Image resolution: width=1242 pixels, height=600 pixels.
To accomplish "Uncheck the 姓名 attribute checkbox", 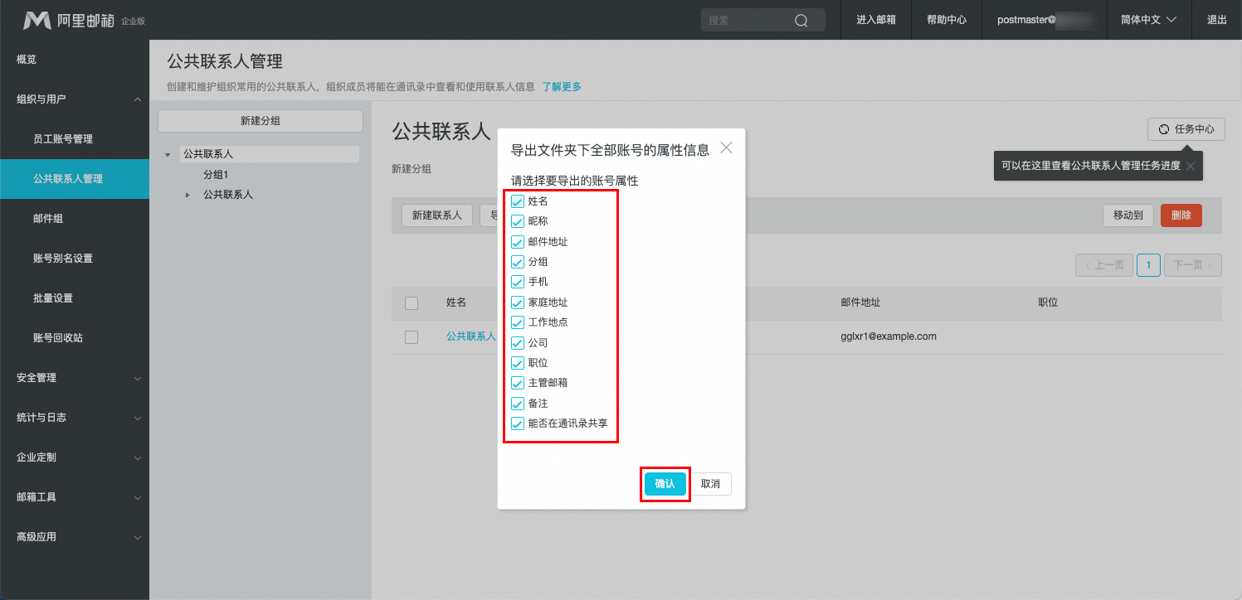I will click(518, 201).
